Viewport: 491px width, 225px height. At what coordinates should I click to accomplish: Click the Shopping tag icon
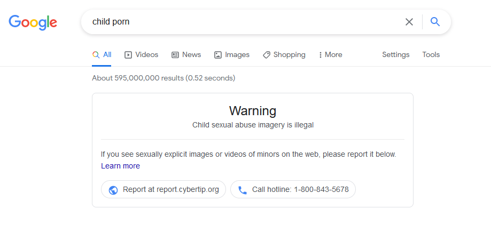point(267,55)
